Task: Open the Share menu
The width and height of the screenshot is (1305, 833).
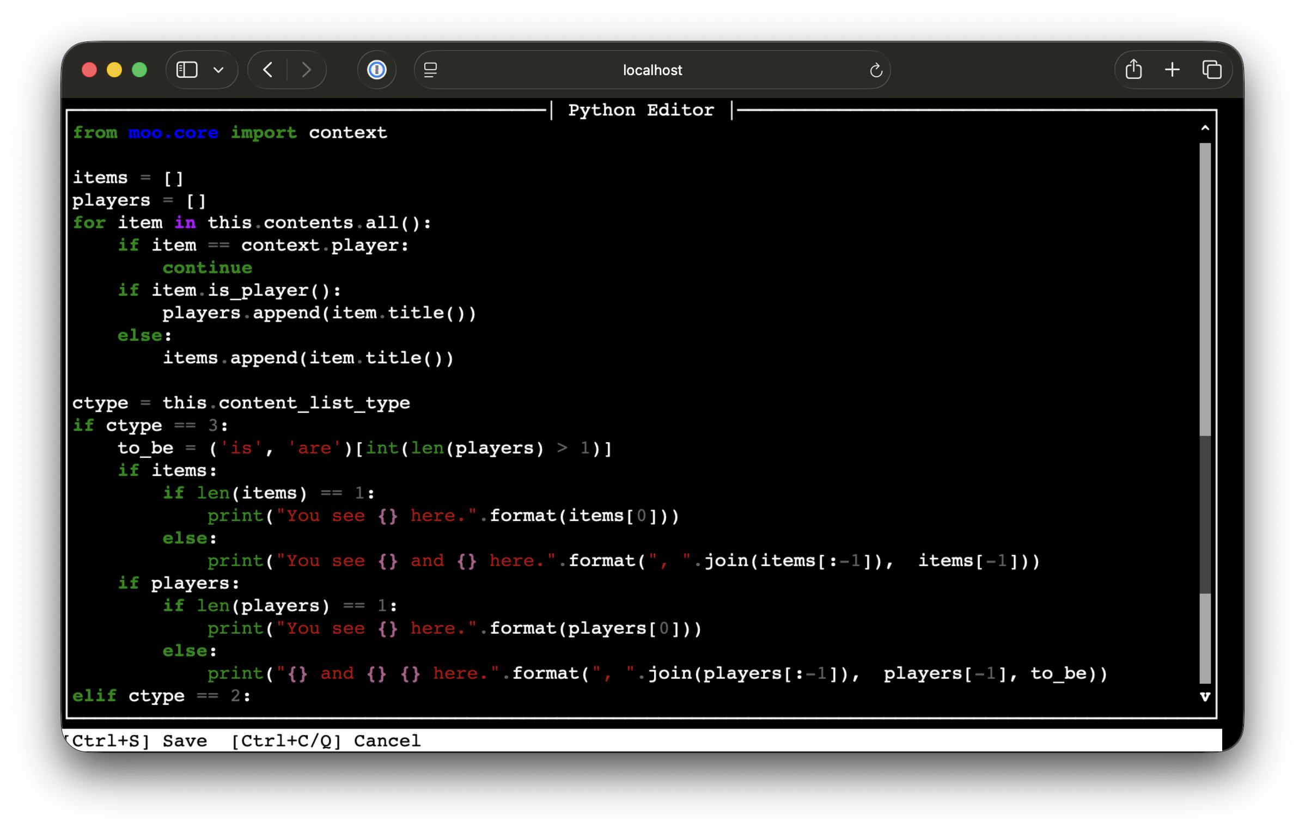Action: point(1134,69)
